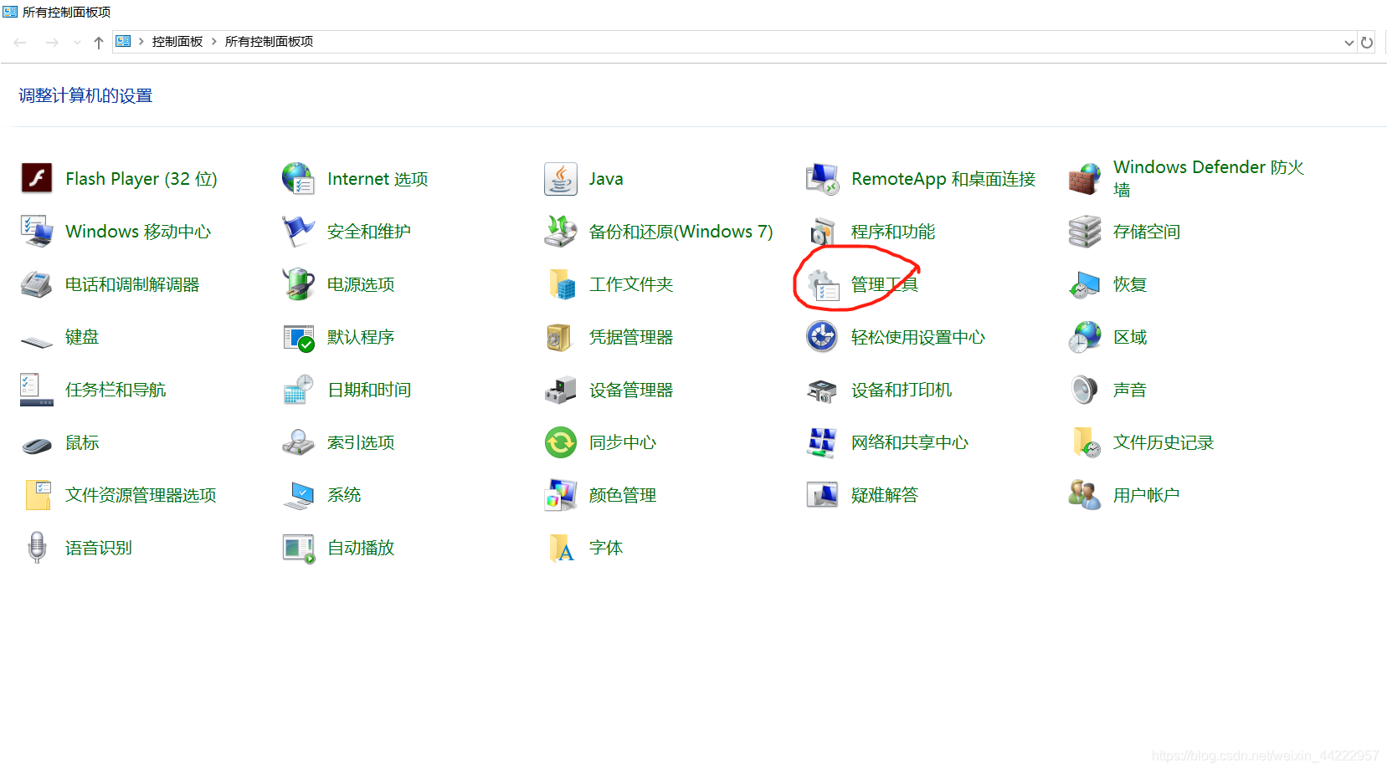This screenshot has width=1387, height=771.
Task: Click the RemoteApp 和桌面连接 icon
Action: click(822, 178)
